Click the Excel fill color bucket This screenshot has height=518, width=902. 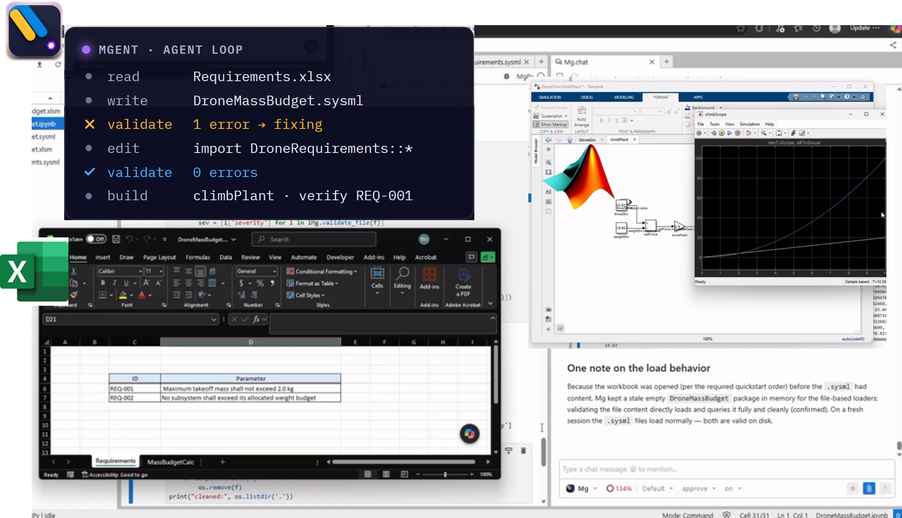coord(123,295)
